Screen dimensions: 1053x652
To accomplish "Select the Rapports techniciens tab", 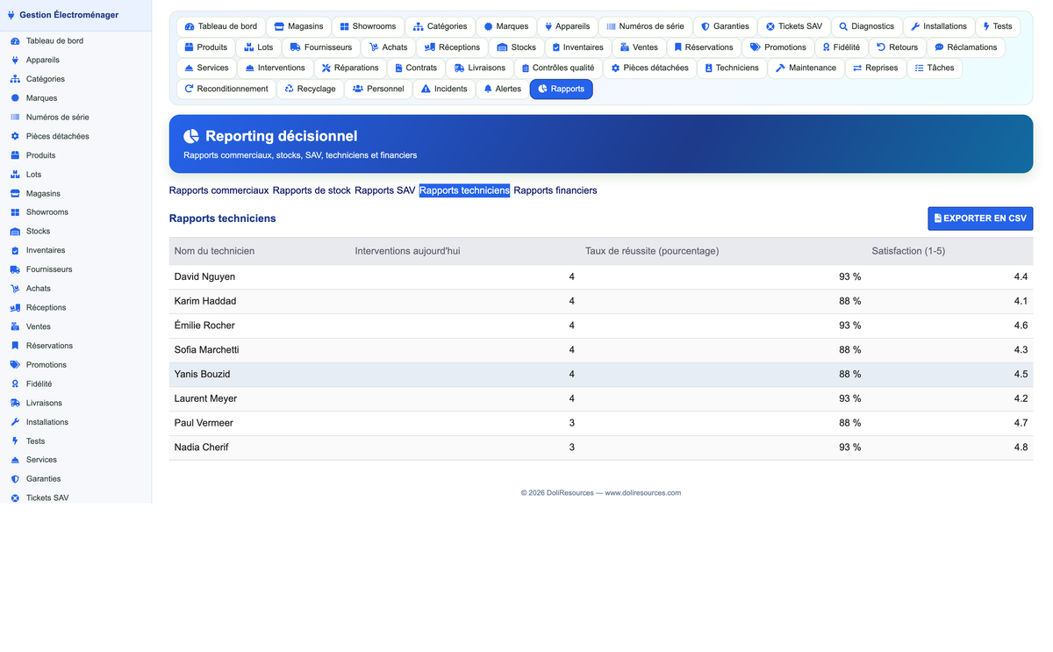I will pos(464,190).
